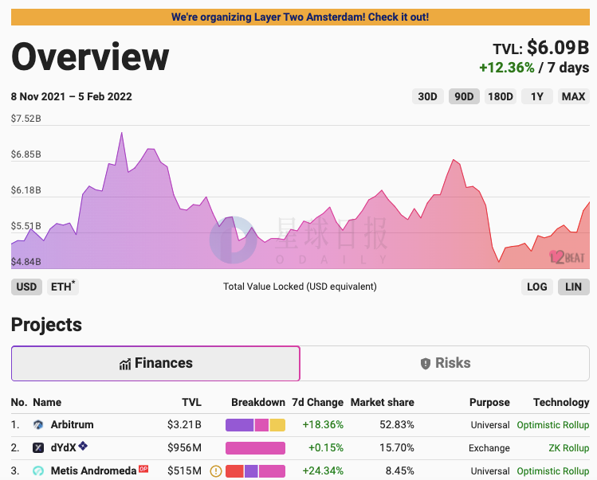The image size is (597, 480).
Task: Click the Name column header
Action: (47, 403)
